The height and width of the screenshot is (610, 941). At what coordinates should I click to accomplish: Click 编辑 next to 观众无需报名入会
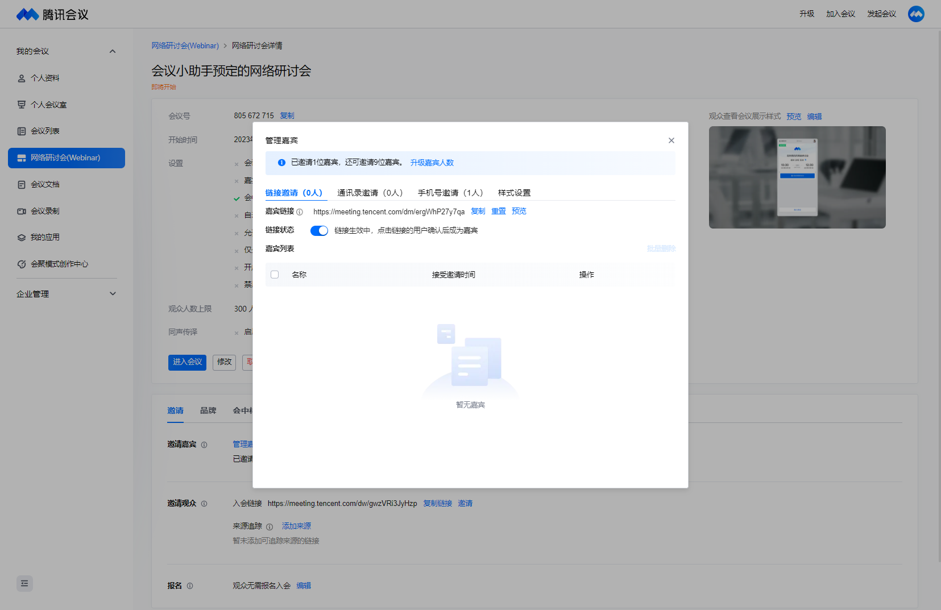click(x=304, y=586)
